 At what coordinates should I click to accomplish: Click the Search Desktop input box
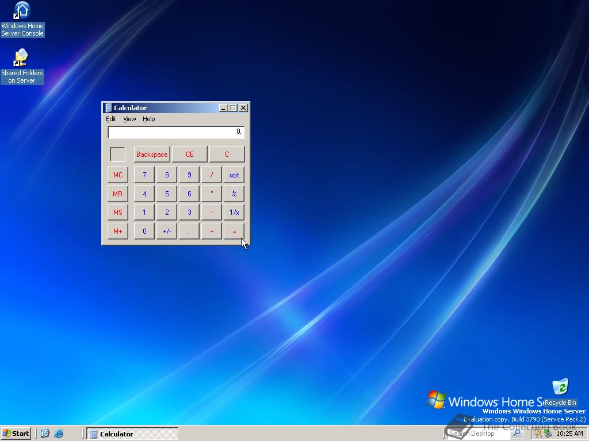click(x=479, y=434)
